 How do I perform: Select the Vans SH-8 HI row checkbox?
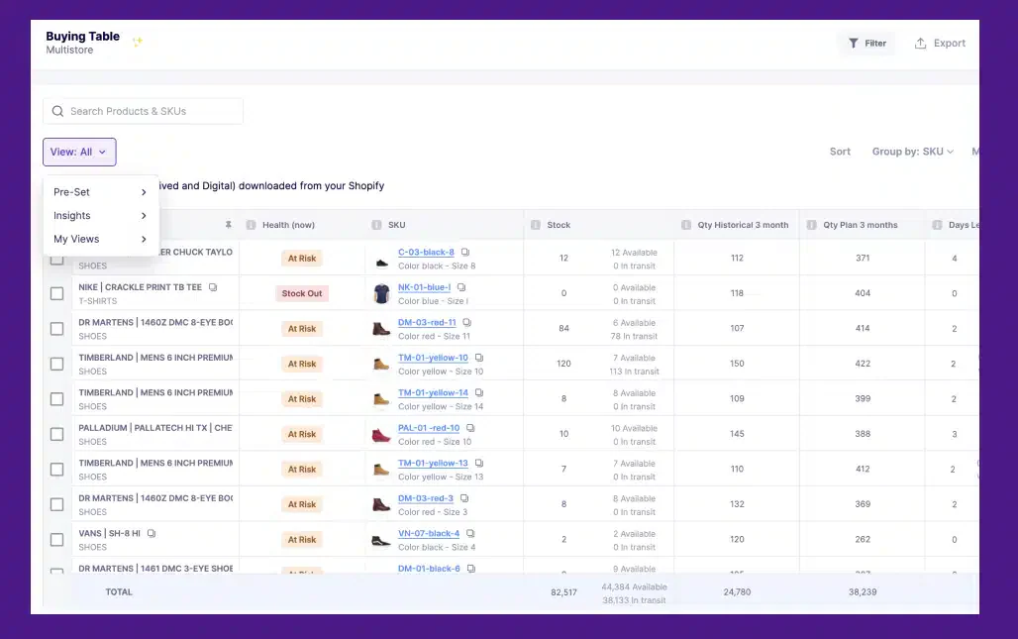pyautogui.click(x=57, y=540)
